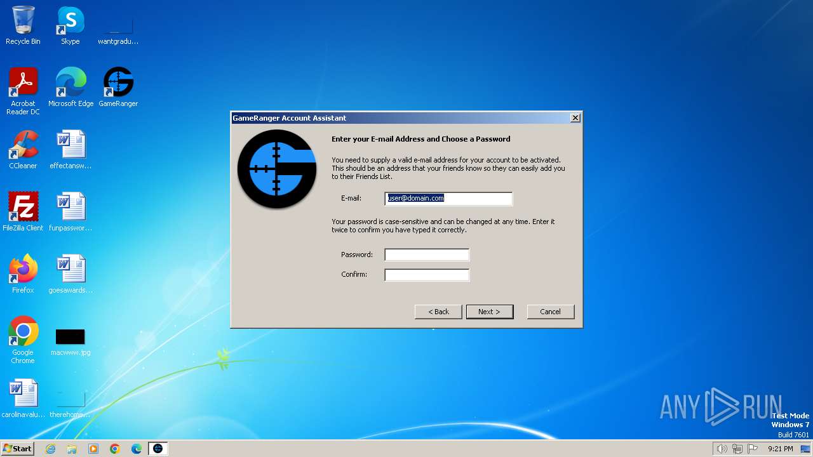813x457 pixels.
Task: Open the volume speaker tray icon
Action: coord(722,449)
